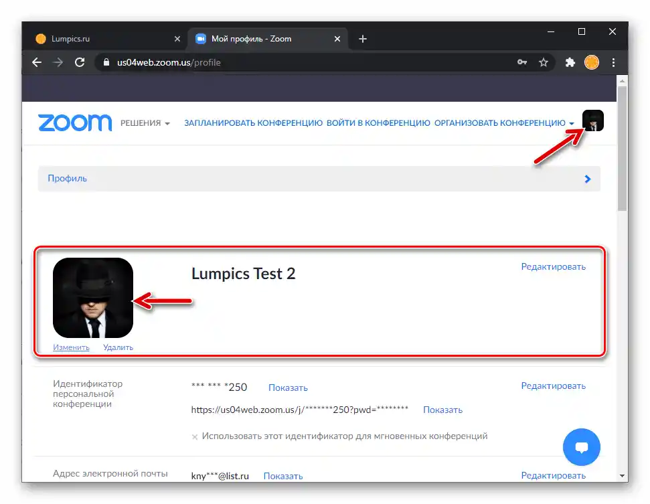Open Chrome profile orange avatar
The height and width of the screenshot is (504, 650).
[x=592, y=63]
